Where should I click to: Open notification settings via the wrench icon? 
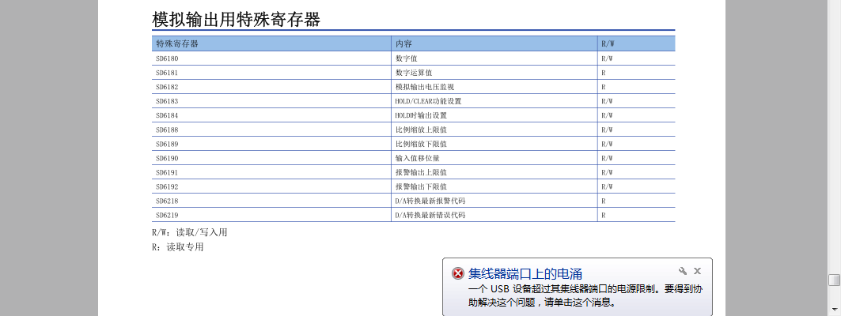(x=683, y=270)
